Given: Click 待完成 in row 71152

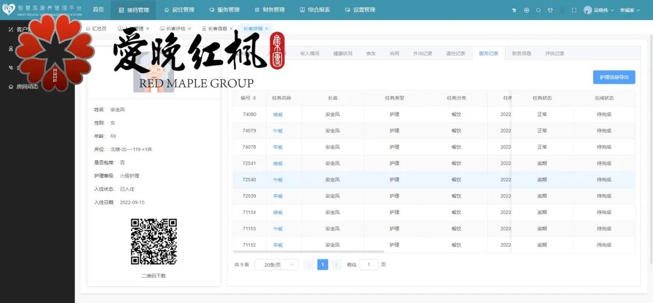Looking at the screenshot, I should (604, 245).
